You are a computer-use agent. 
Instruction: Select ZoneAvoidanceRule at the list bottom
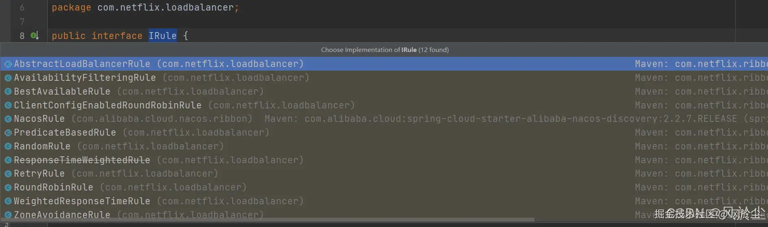coord(62,214)
